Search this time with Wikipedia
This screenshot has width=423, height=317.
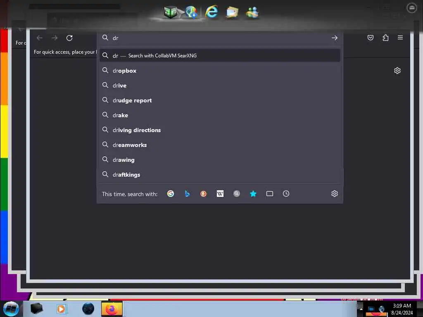point(220,194)
